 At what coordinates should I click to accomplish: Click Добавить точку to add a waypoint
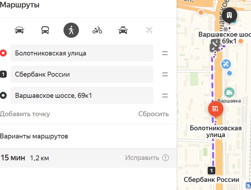(25, 114)
